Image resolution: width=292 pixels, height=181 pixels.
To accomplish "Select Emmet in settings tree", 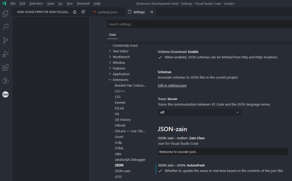I will pyautogui.click(x=120, y=103).
